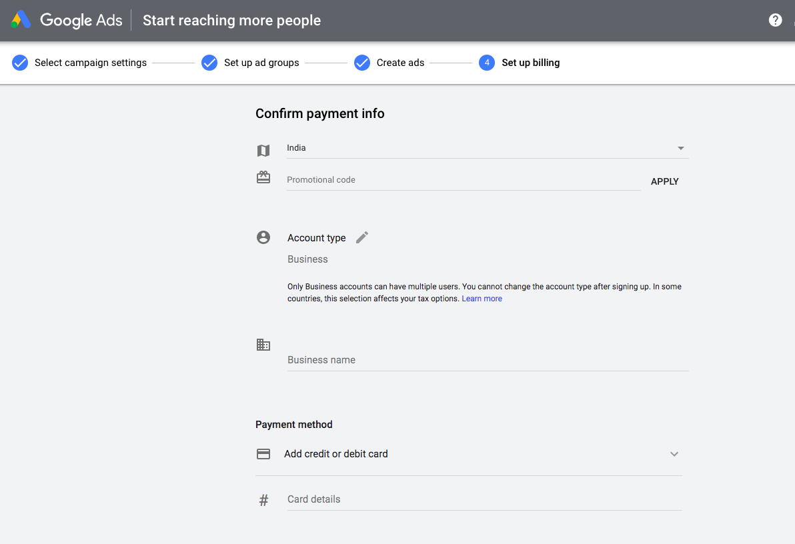
Task: Focus the Promotional code field
Action: [463, 180]
